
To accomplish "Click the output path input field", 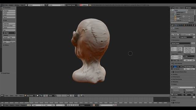I will tap(182, 87).
